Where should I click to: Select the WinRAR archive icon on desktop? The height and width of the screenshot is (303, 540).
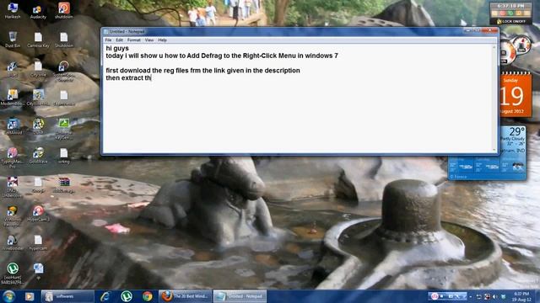pyautogui.click(x=64, y=185)
